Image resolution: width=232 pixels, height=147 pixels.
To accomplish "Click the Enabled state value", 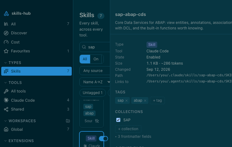I will point(153,57).
